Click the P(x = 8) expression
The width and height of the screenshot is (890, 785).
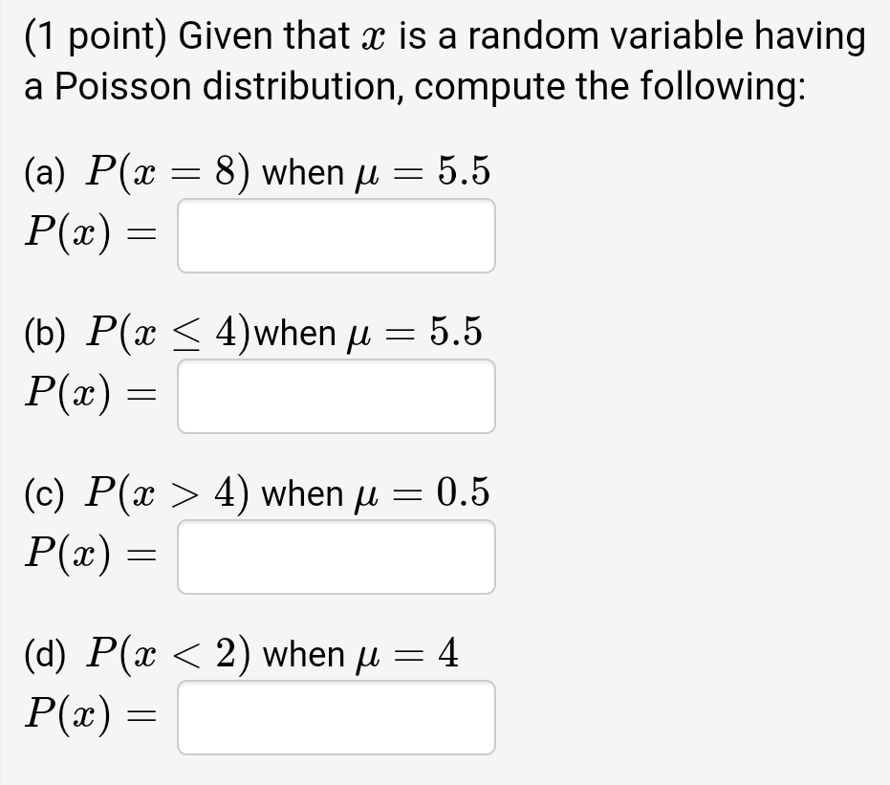(167, 172)
